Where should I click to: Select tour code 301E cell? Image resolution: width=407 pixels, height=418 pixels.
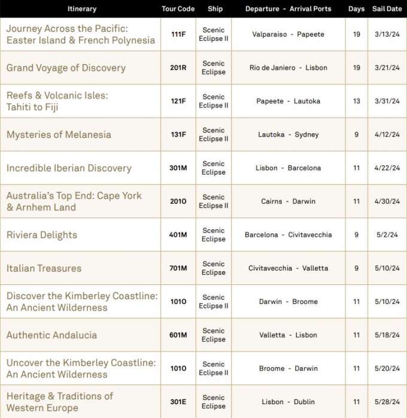(178, 402)
